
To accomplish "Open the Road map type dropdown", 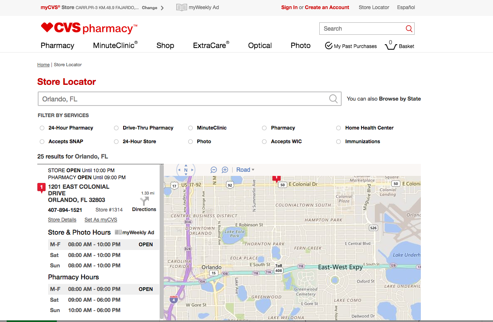I will tap(245, 170).
